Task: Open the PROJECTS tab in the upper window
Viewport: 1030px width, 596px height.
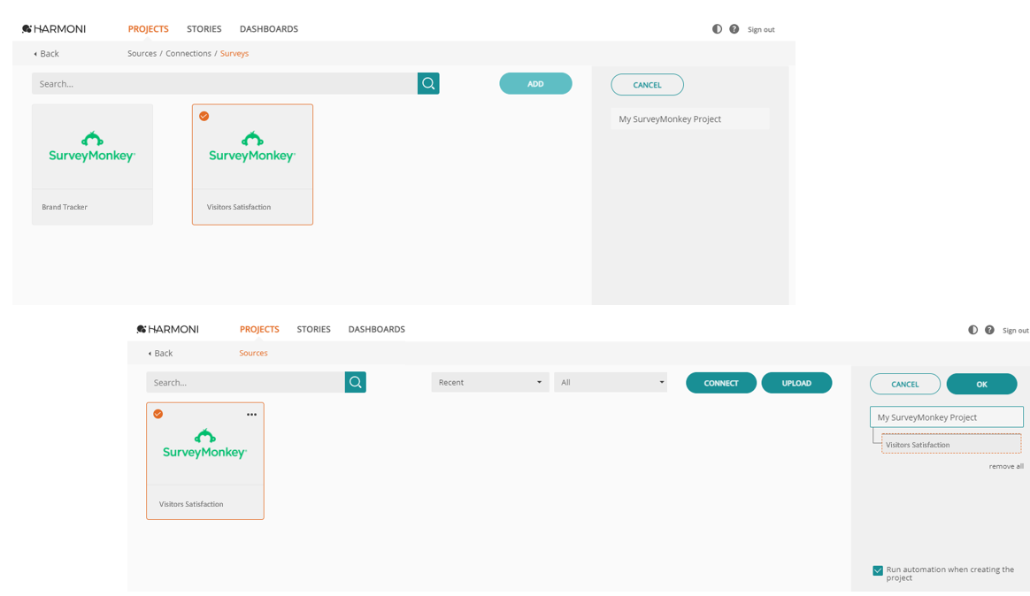Action: 149,29
